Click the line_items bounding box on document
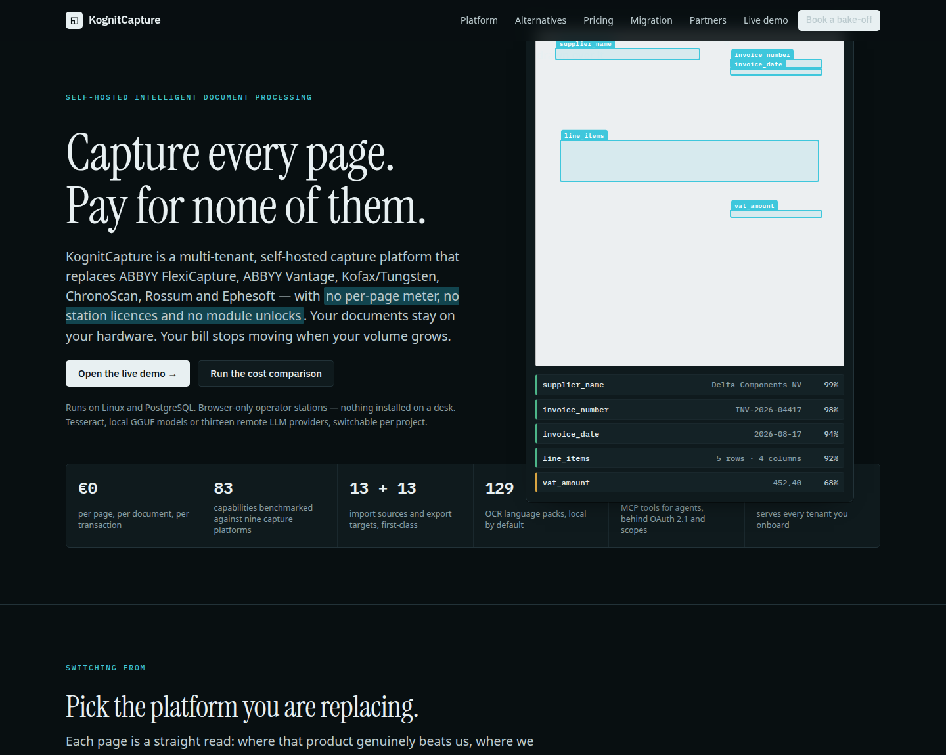 click(689, 161)
